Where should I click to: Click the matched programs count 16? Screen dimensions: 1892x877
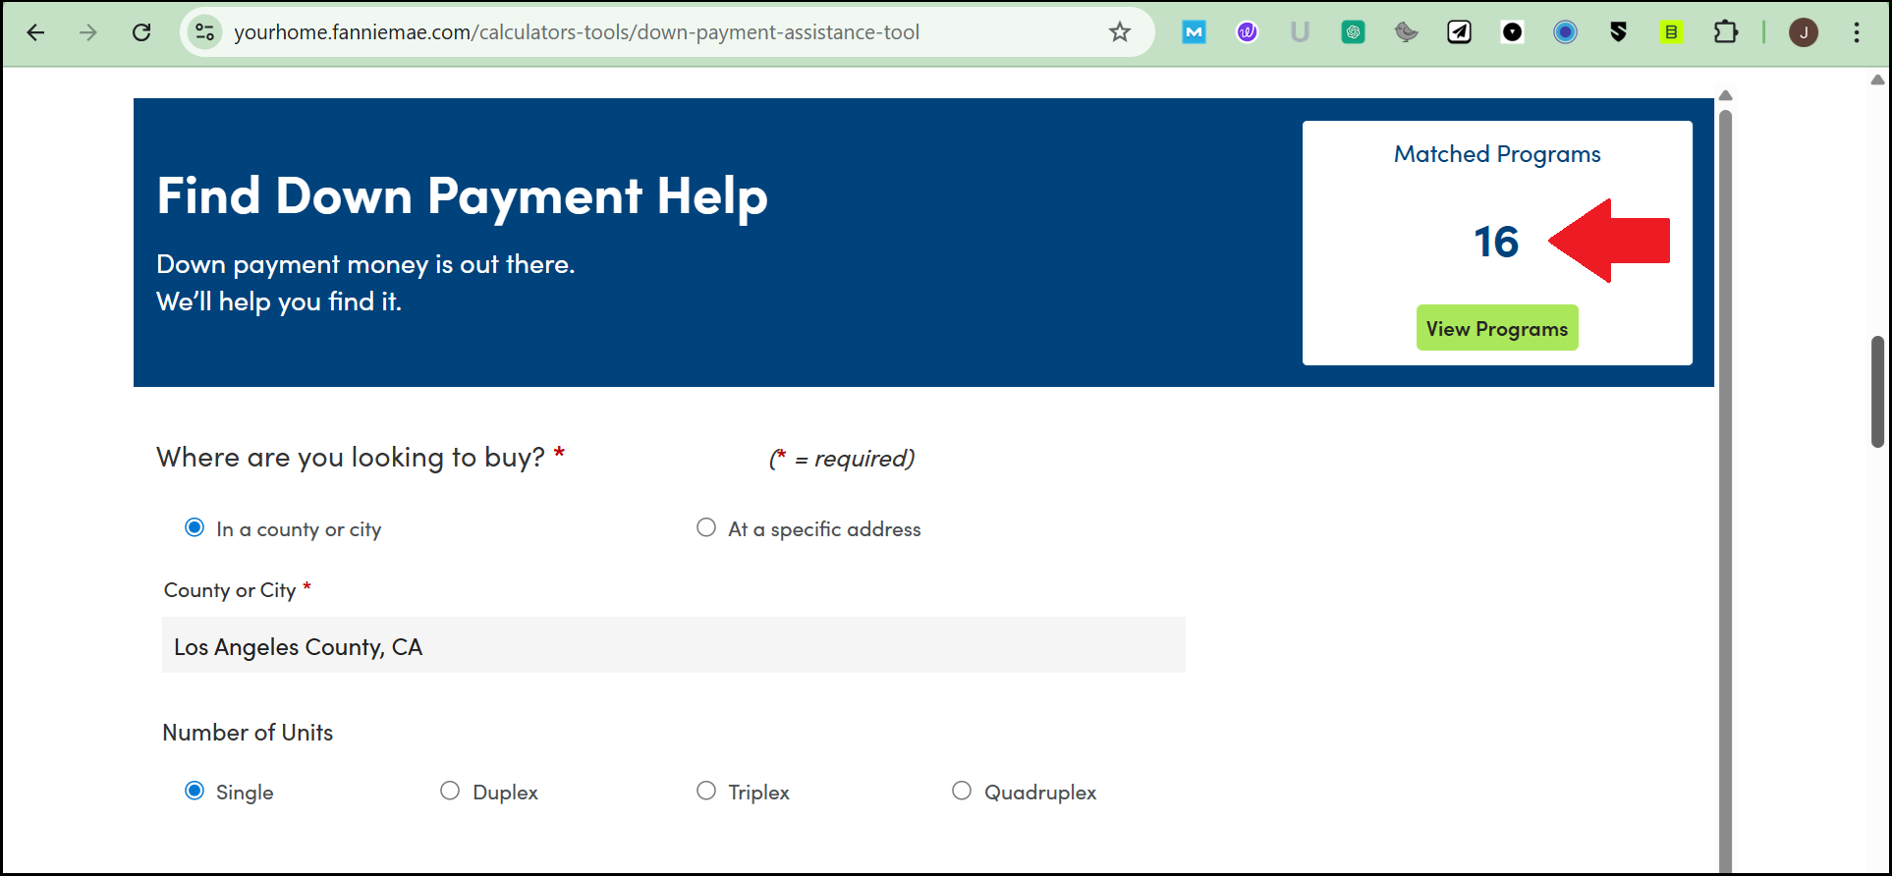pyautogui.click(x=1496, y=243)
